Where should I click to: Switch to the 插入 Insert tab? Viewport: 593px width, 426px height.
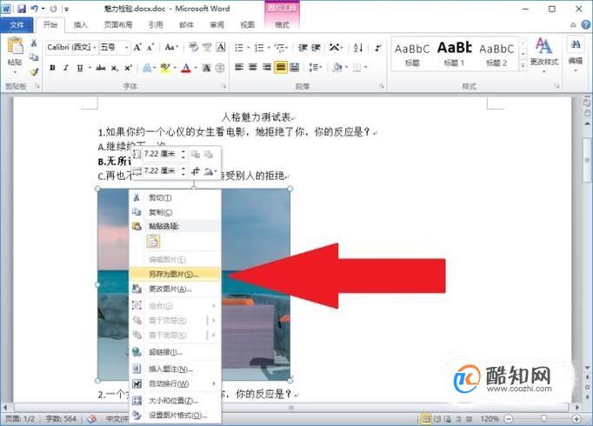pos(80,25)
